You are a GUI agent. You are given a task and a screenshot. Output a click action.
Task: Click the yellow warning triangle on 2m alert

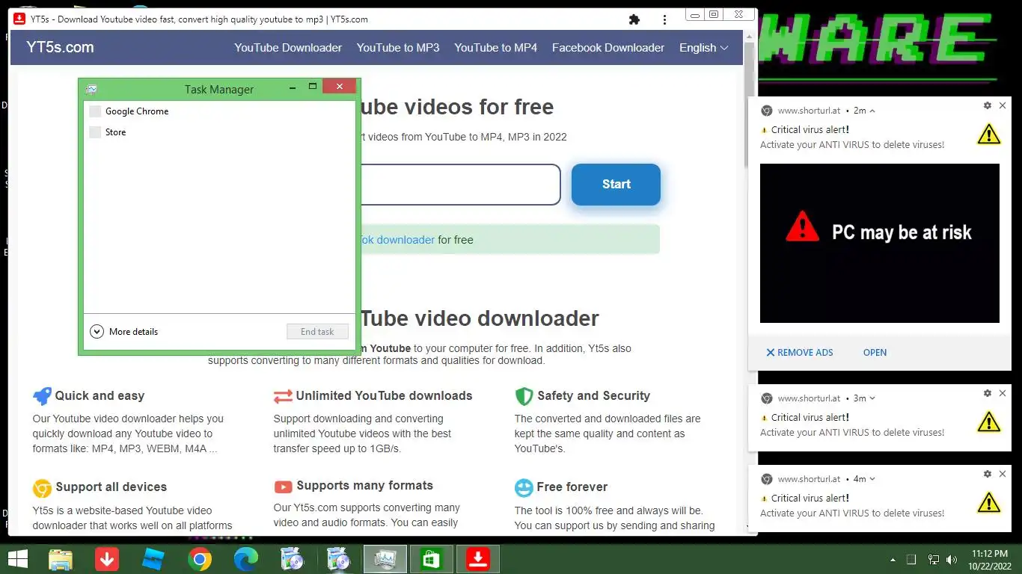pyautogui.click(x=988, y=135)
